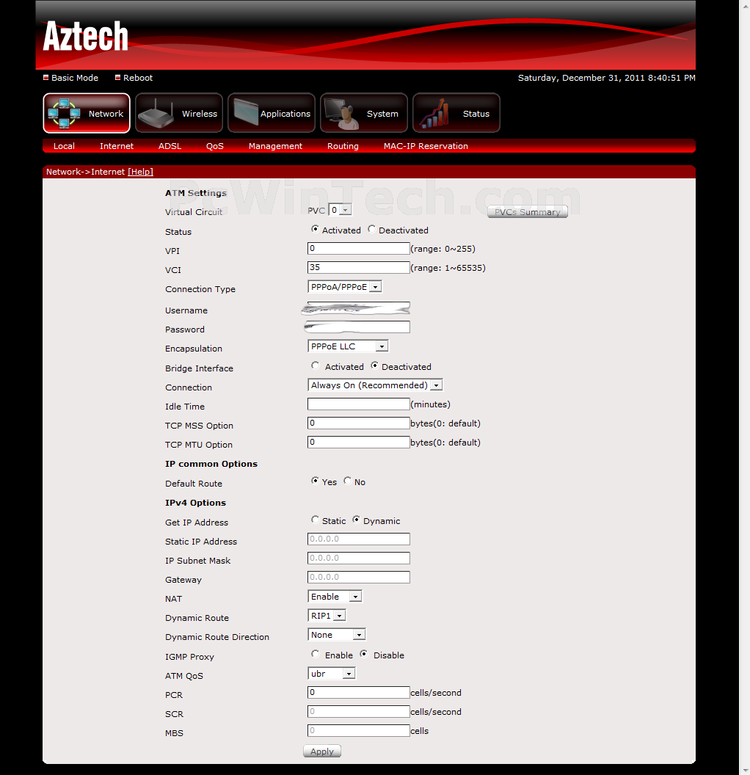750x775 pixels.
Task: Click the MBS input field
Action: pyautogui.click(x=359, y=730)
